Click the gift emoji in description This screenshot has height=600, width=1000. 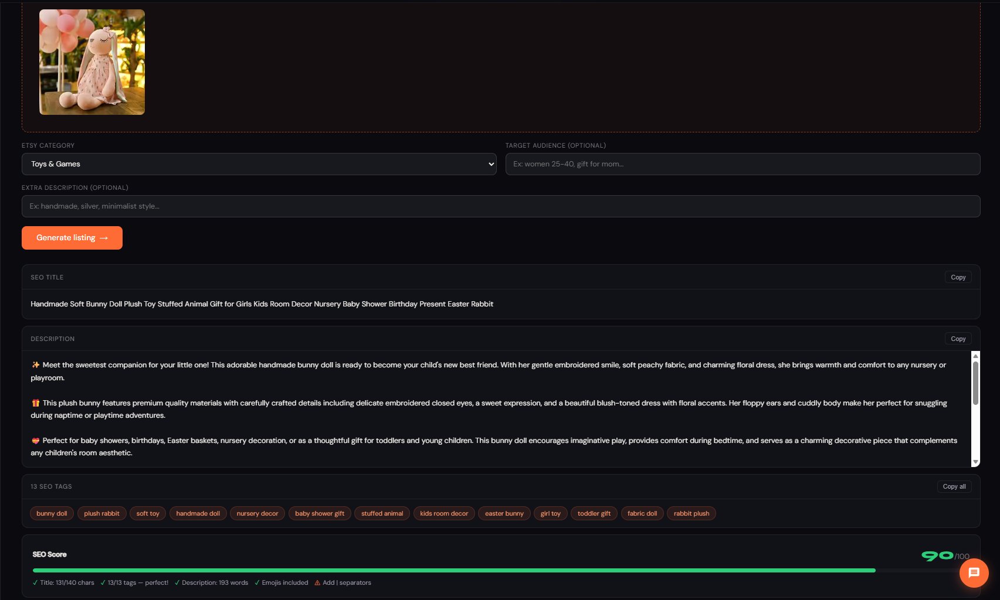pos(36,403)
